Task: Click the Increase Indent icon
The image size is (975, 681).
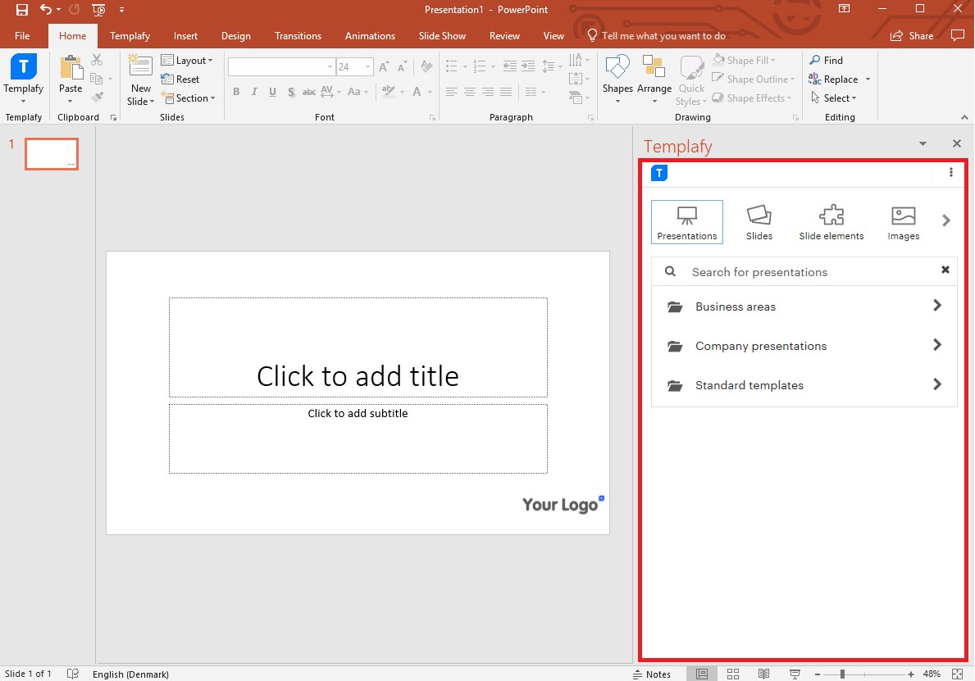Action: point(528,66)
